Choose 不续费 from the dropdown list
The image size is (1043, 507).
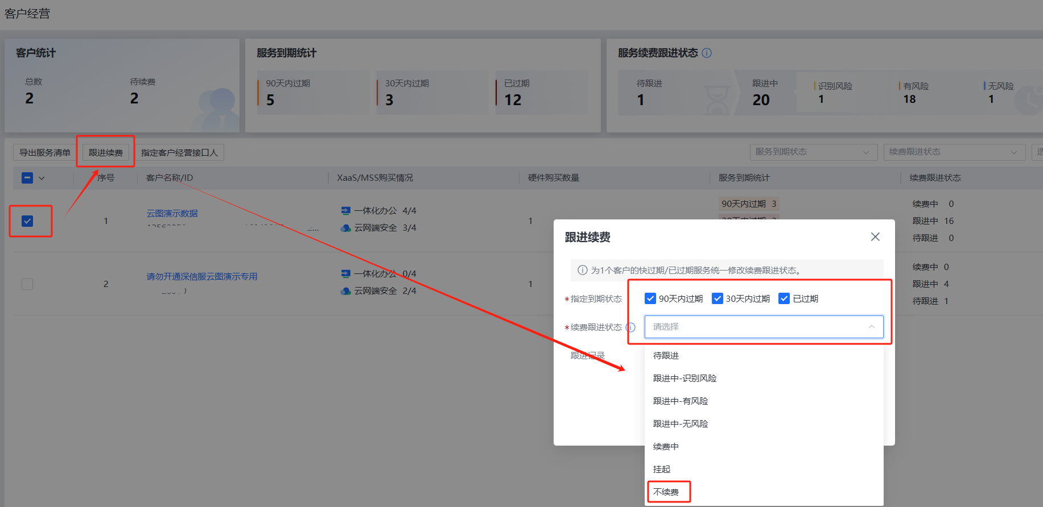coord(666,492)
